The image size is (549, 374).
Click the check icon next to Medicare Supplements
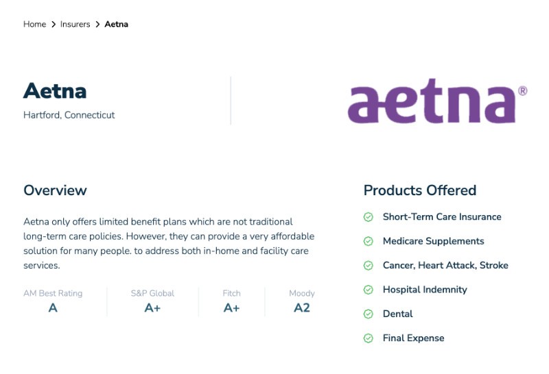(368, 241)
